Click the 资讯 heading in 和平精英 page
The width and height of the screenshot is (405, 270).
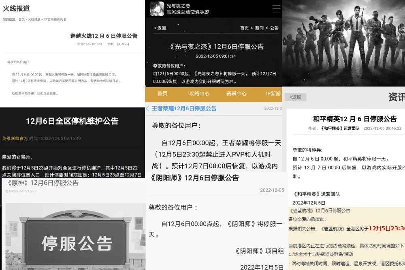396,97
